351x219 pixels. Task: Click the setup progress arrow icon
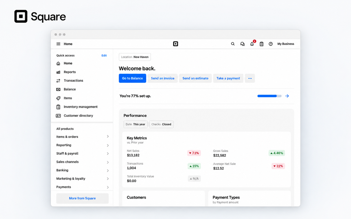click(x=287, y=96)
